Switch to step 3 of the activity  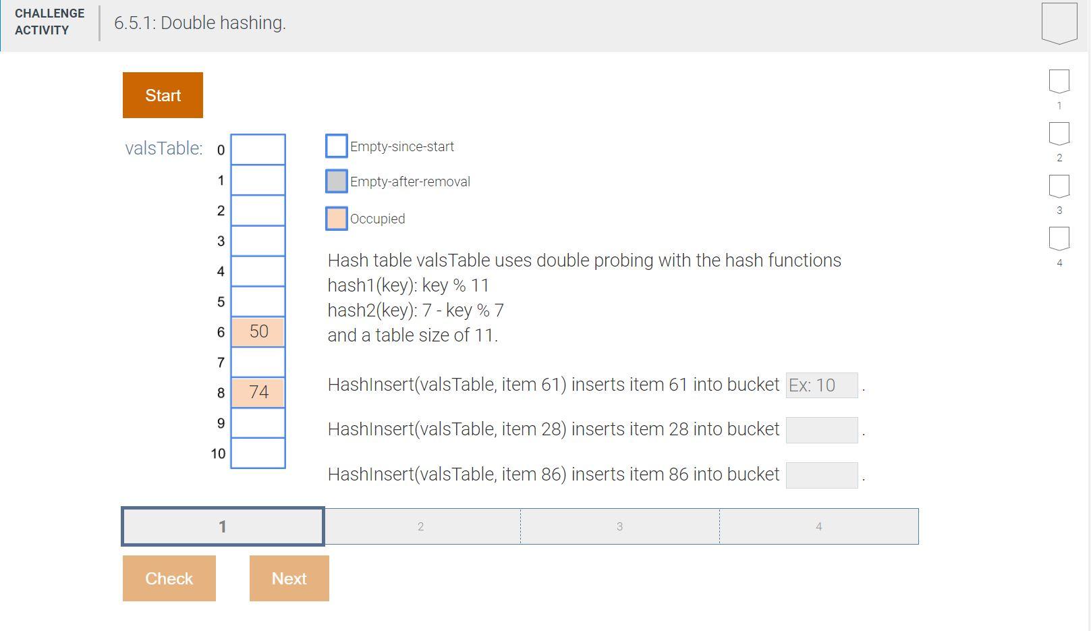[619, 526]
